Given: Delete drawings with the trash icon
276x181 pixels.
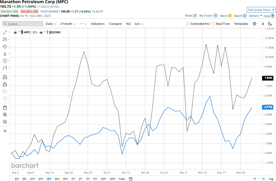Looking at the screenshot, I should (5, 108).
